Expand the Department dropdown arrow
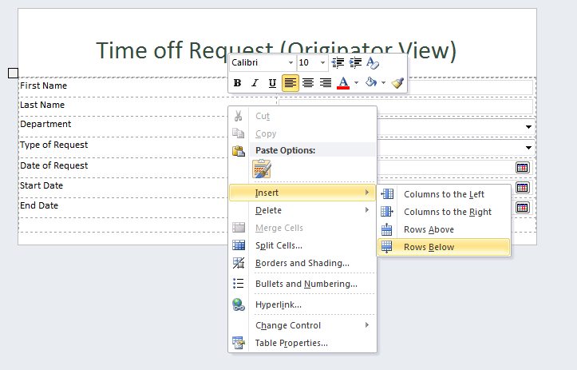577x370 pixels. (x=528, y=127)
